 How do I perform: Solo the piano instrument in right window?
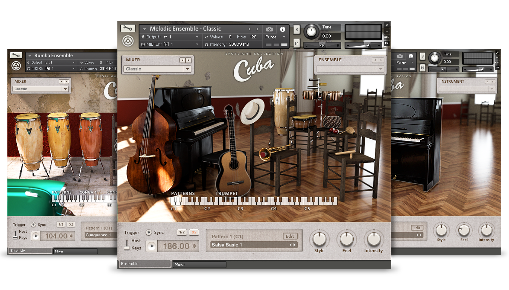pos(423,56)
